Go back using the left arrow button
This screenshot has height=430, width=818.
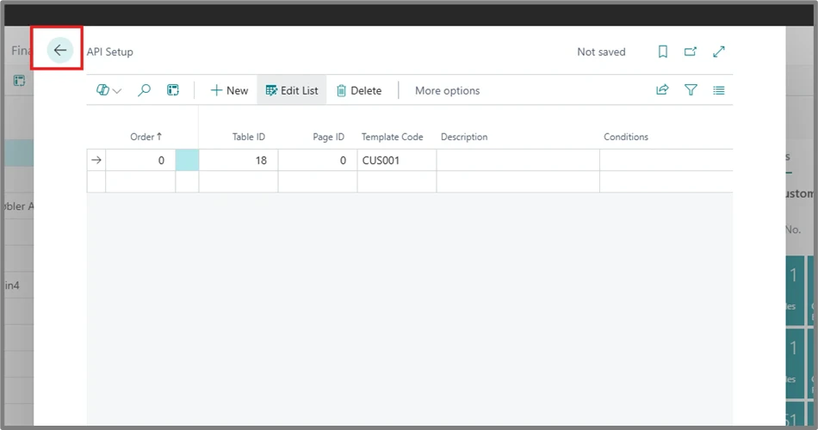pos(60,51)
